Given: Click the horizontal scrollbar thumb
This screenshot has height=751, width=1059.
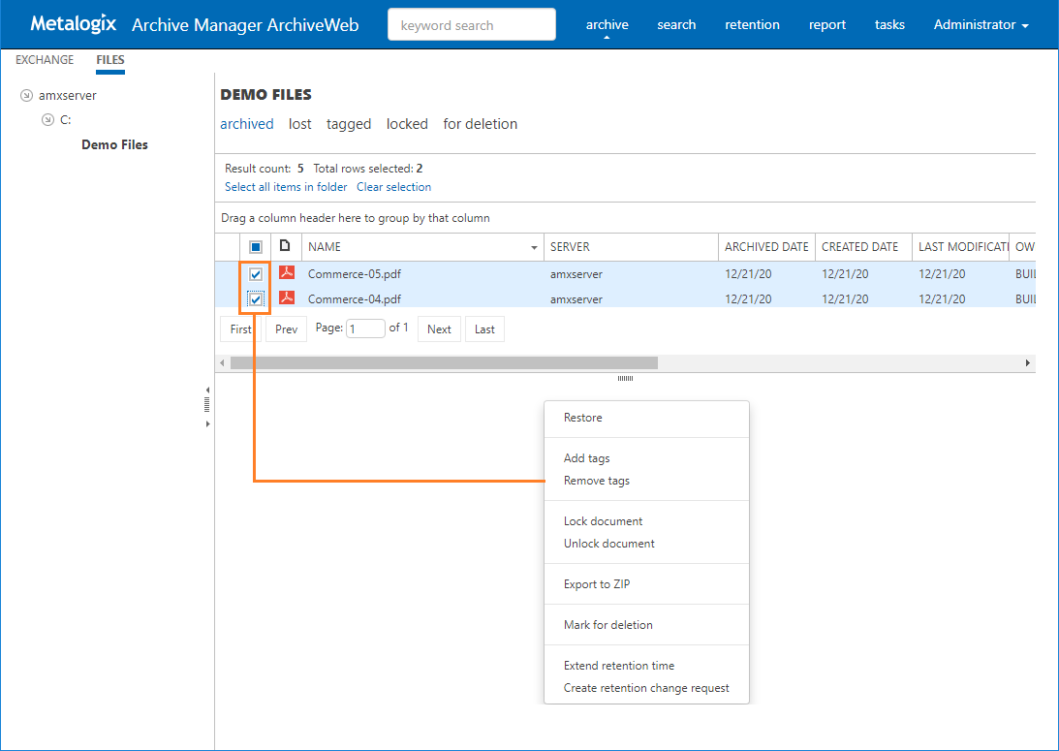Looking at the screenshot, I should (444, 362).
